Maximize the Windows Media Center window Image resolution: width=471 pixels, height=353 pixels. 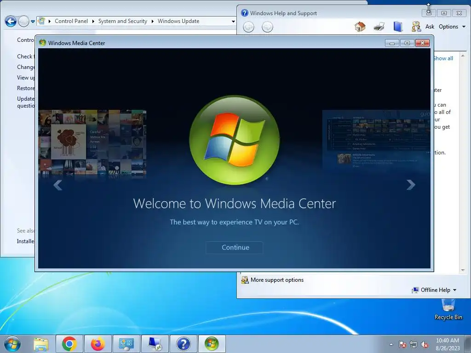(407, 43)
